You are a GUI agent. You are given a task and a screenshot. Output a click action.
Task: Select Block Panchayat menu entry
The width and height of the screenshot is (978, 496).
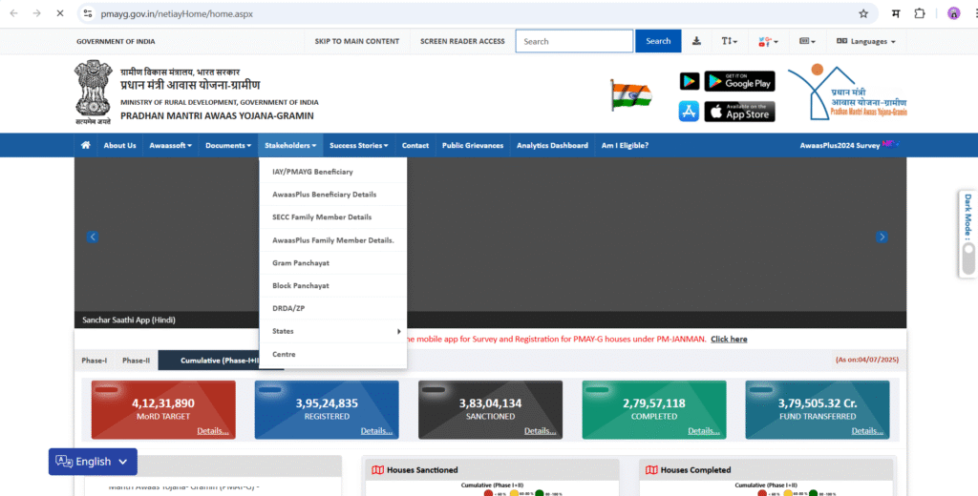click(x=333, y=285)
